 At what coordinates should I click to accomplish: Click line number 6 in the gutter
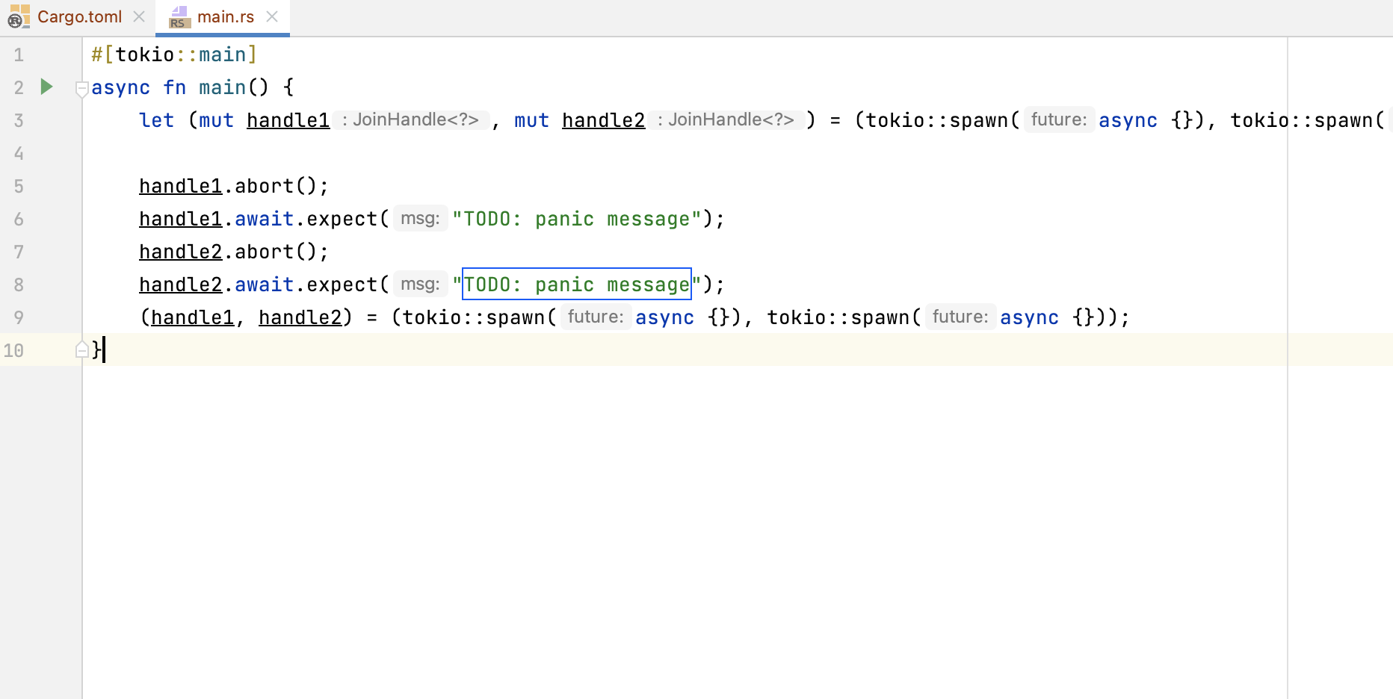tap(19, 219)
